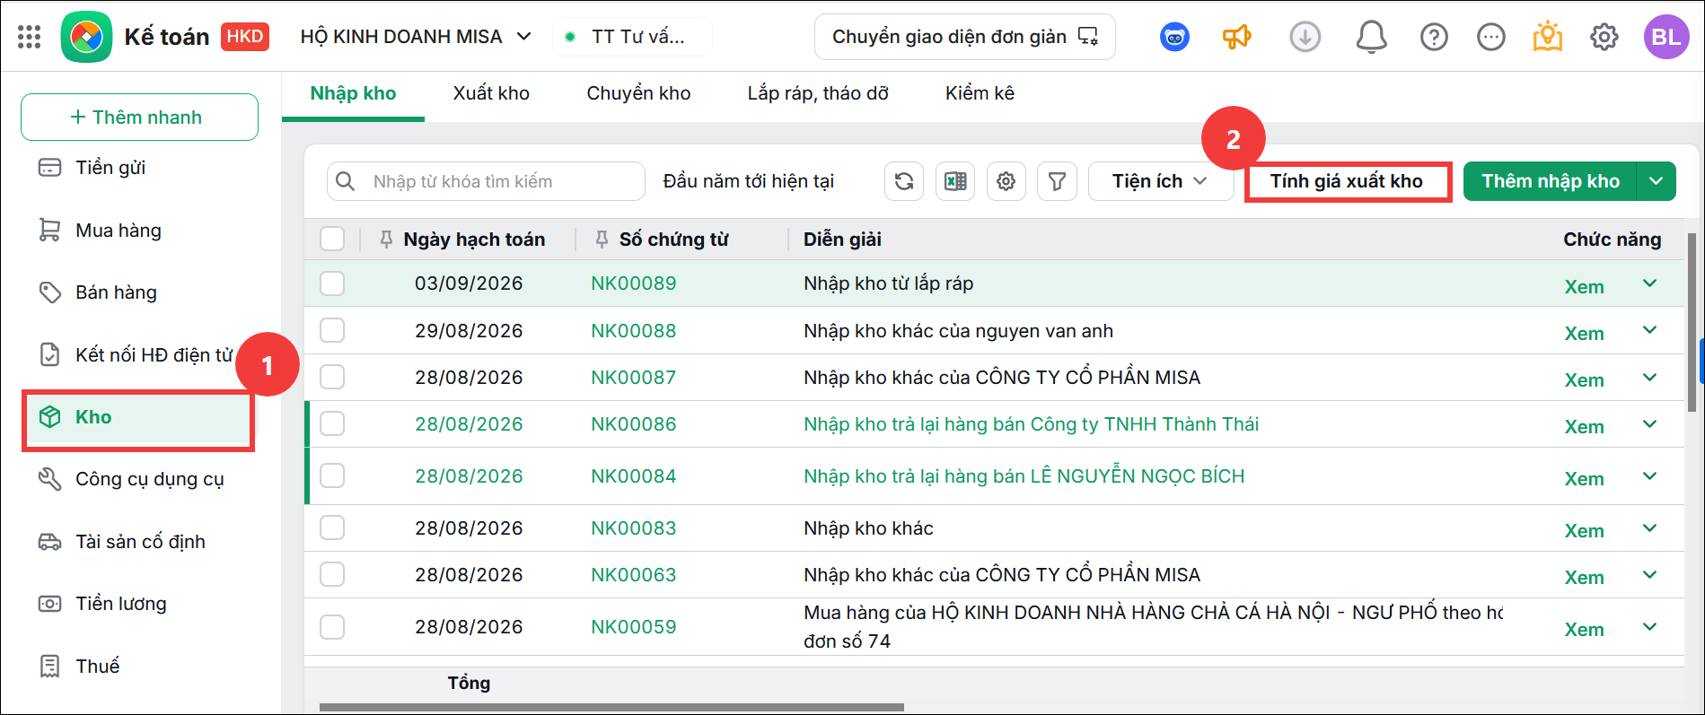
Task: Switch to the Xuất kho tab
Action: click(x=491, y=93)
